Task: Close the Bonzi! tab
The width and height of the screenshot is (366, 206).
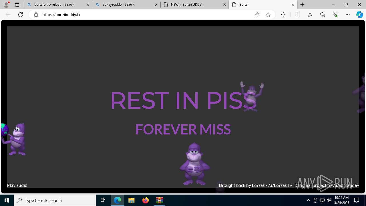Action: tap(293, 5)
